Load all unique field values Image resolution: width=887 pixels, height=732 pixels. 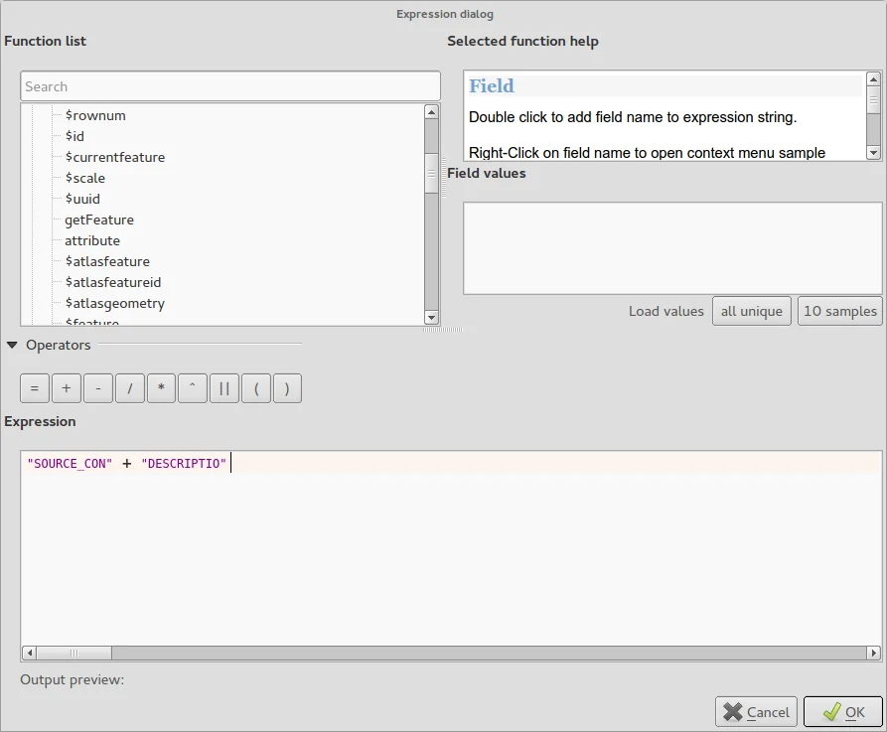751,311
